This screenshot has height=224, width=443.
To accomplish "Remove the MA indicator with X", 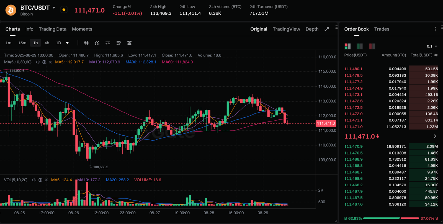I will [x=50, y=62].
